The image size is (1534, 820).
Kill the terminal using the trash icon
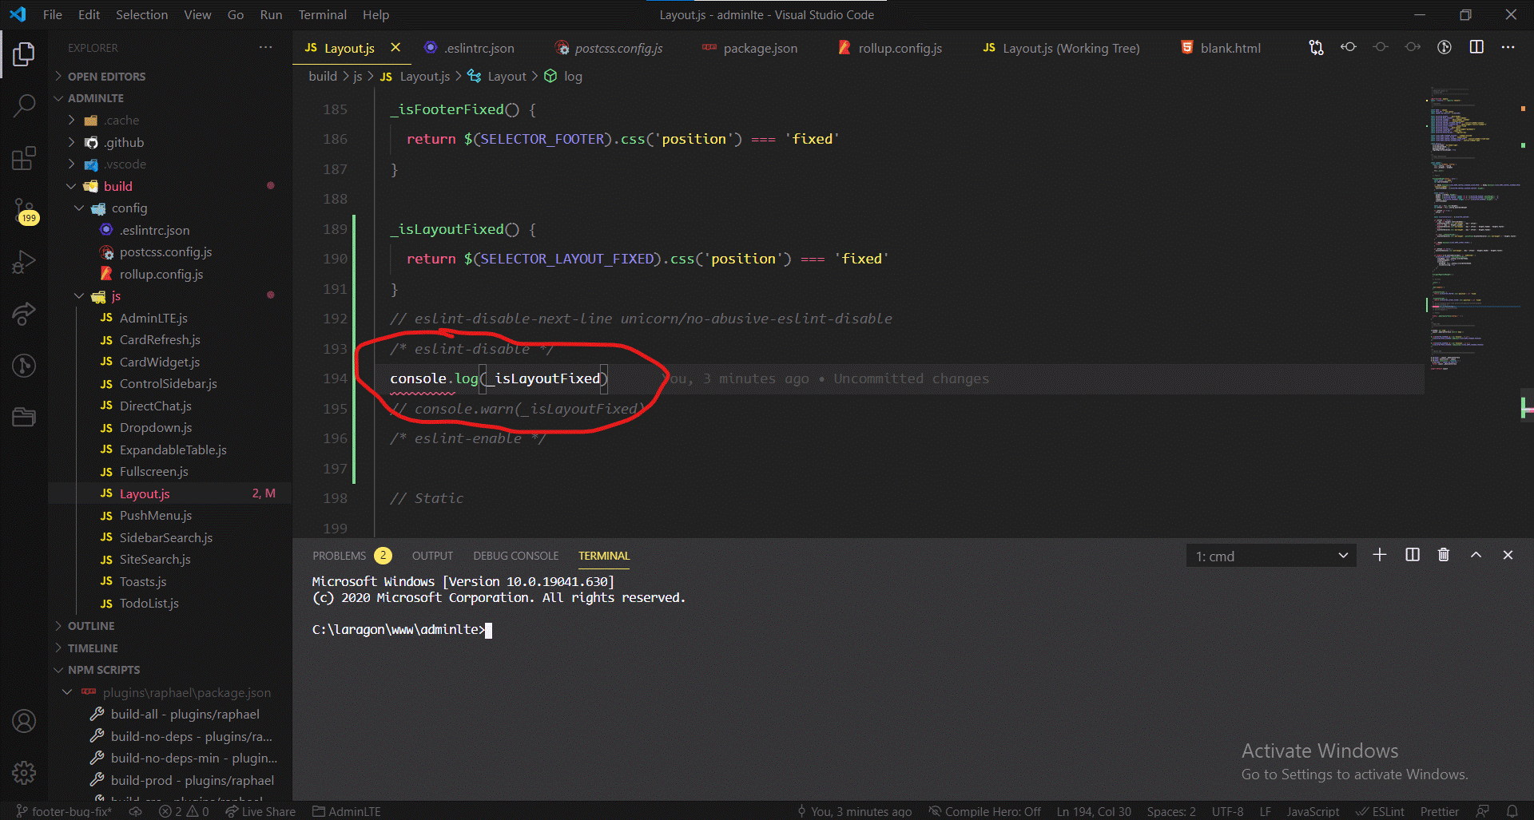click(x=1443, y=555)
